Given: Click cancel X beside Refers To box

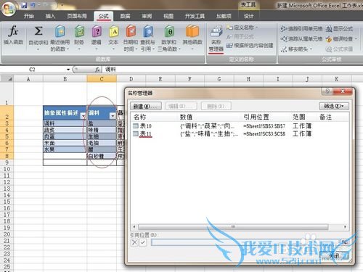Looking at the screenshot, I should [x=134, y=242].
